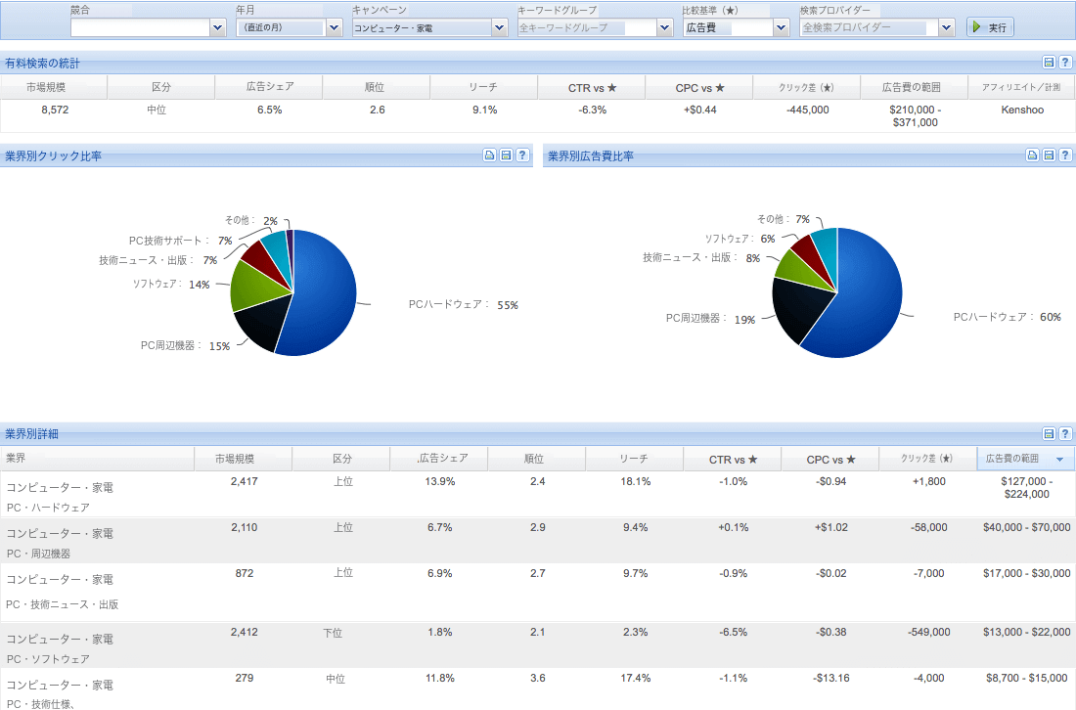Click the $210,000 - $371,000 ad spend range

(x=915, y=116)
